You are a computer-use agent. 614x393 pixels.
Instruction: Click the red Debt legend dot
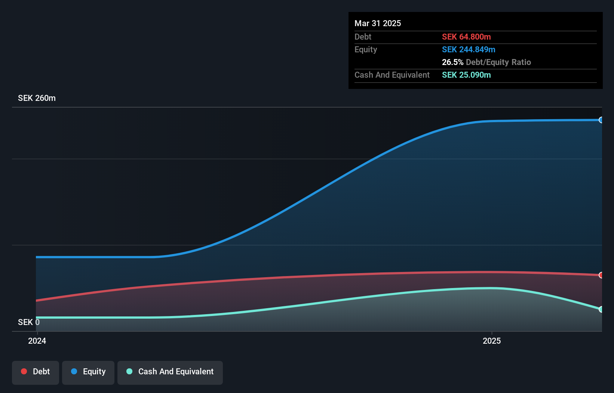pos(24,371)
